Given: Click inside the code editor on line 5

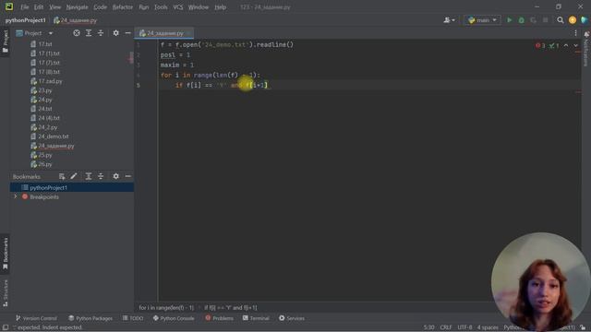Looking at the screenshot, I should (x=369, y=85).
